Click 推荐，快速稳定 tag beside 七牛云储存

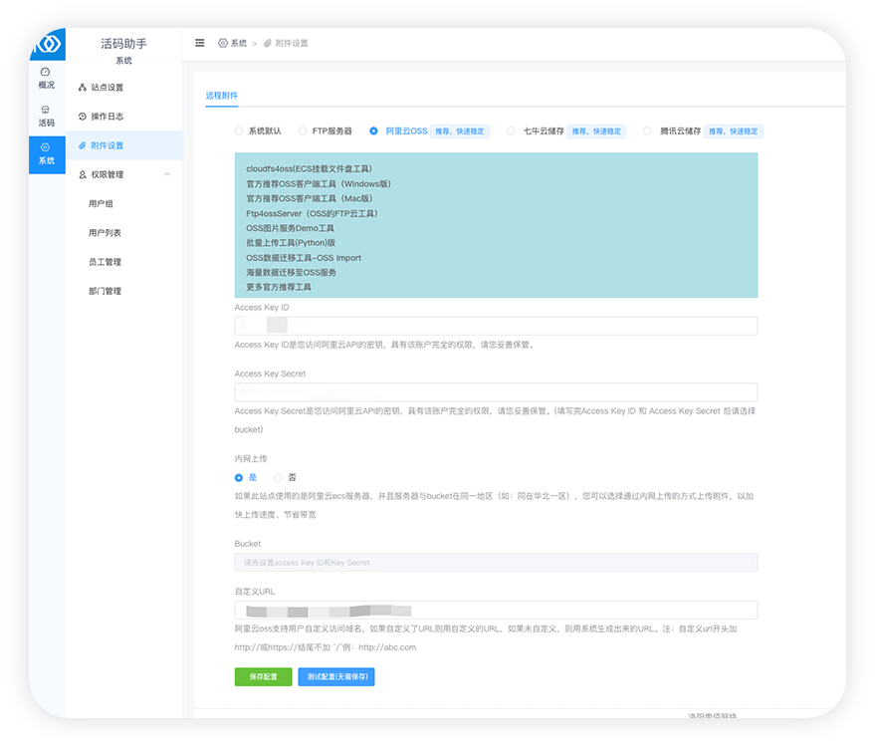[596, 131]
